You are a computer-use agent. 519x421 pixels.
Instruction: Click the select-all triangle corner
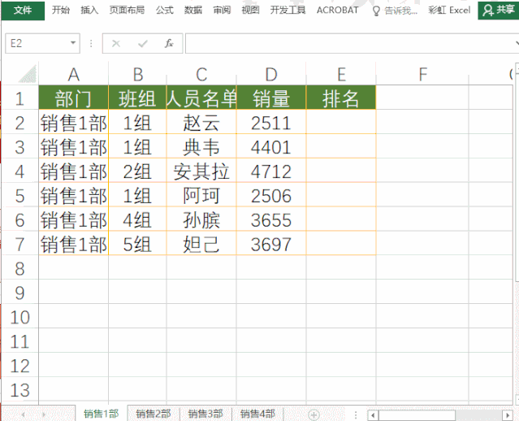[28, 74]
